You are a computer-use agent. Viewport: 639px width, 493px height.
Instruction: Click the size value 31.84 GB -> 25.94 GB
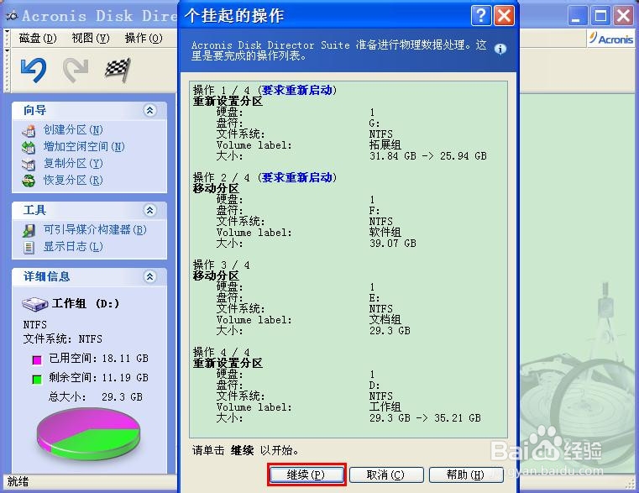(x=428, y=155)
